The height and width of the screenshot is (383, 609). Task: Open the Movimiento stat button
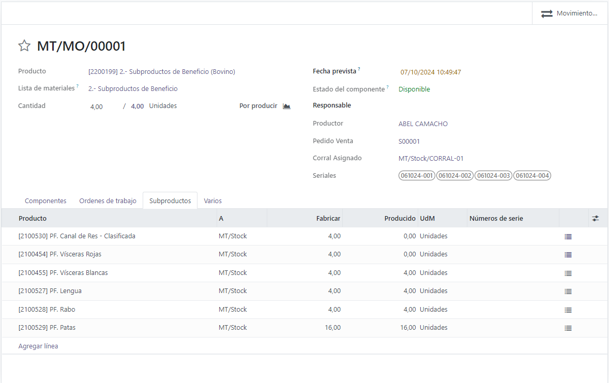(x=570, y=13)
